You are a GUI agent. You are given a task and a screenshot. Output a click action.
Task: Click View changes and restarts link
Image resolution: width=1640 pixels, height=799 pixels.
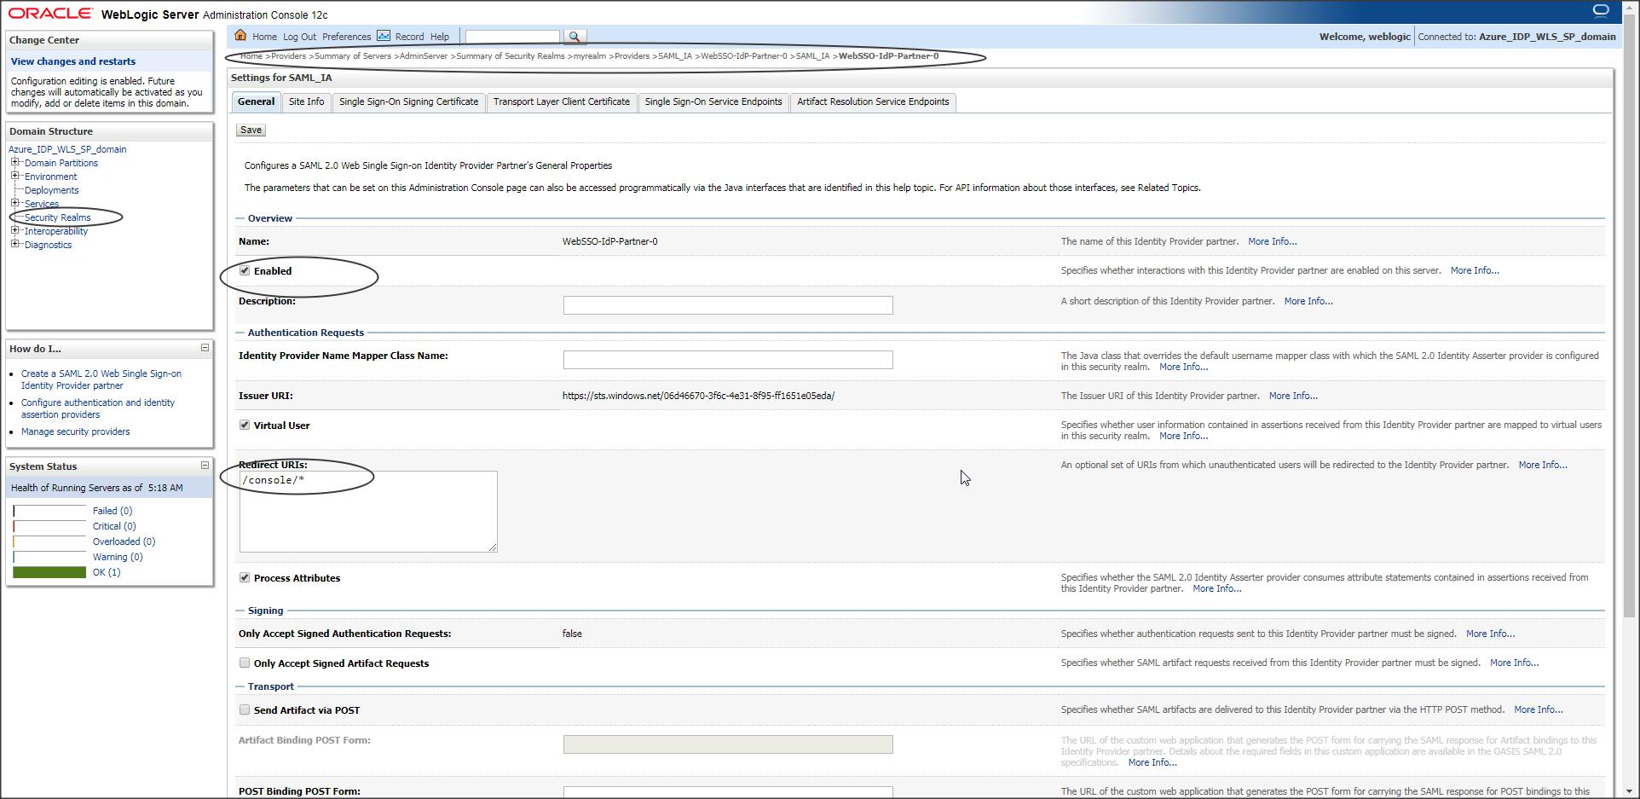point(73,61)
